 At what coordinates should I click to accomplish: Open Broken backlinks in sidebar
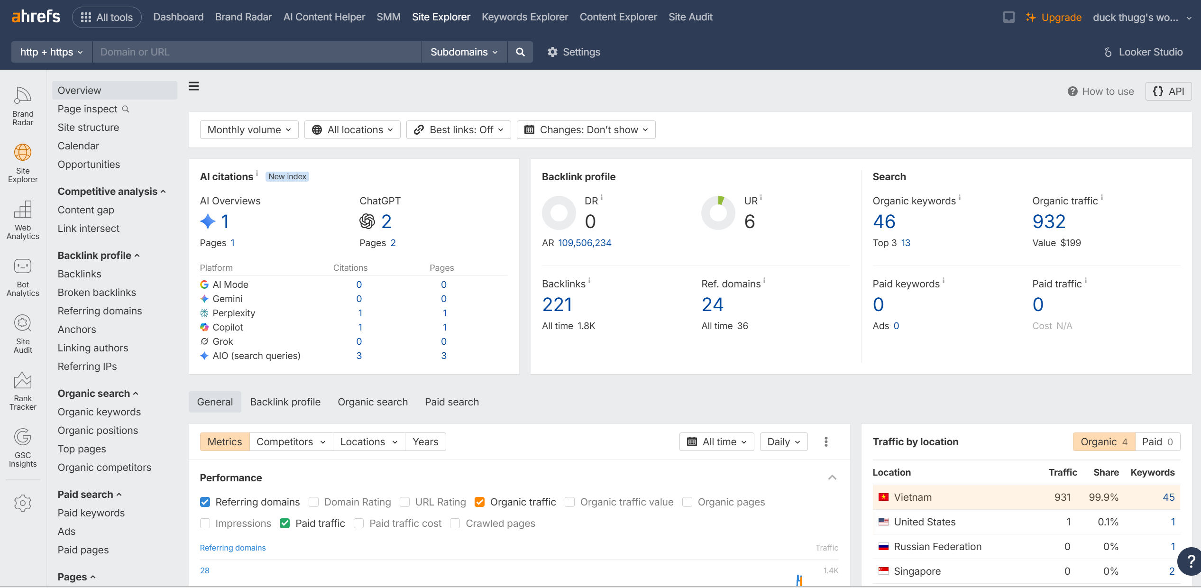click(x=97, y=292)
